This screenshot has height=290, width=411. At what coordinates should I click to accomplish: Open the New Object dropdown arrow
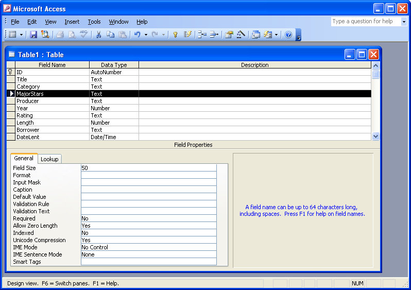276,35
